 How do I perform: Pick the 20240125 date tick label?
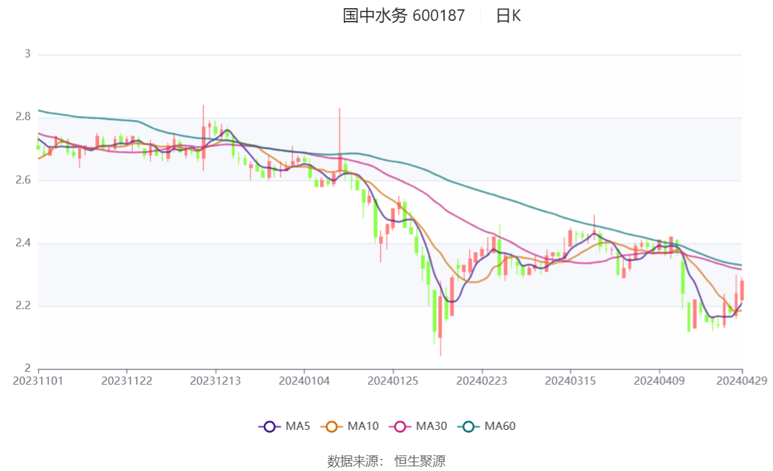click(393, 381)
